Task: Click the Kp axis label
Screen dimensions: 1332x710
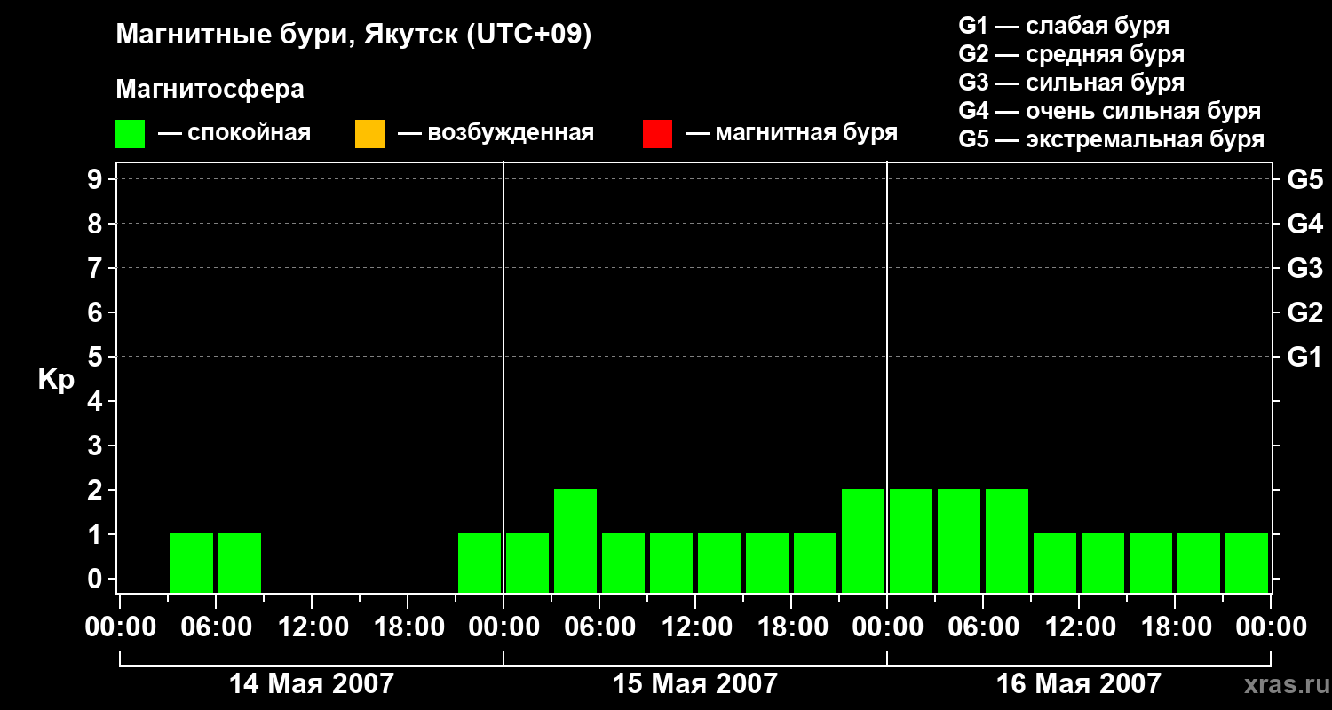Action: click(56, 381)
